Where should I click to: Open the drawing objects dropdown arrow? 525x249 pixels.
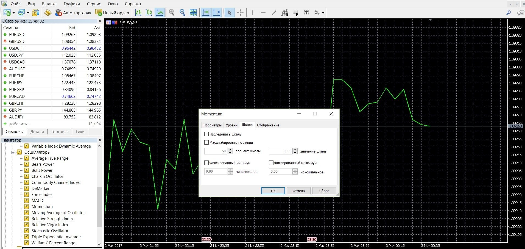[x=323, y=13]
